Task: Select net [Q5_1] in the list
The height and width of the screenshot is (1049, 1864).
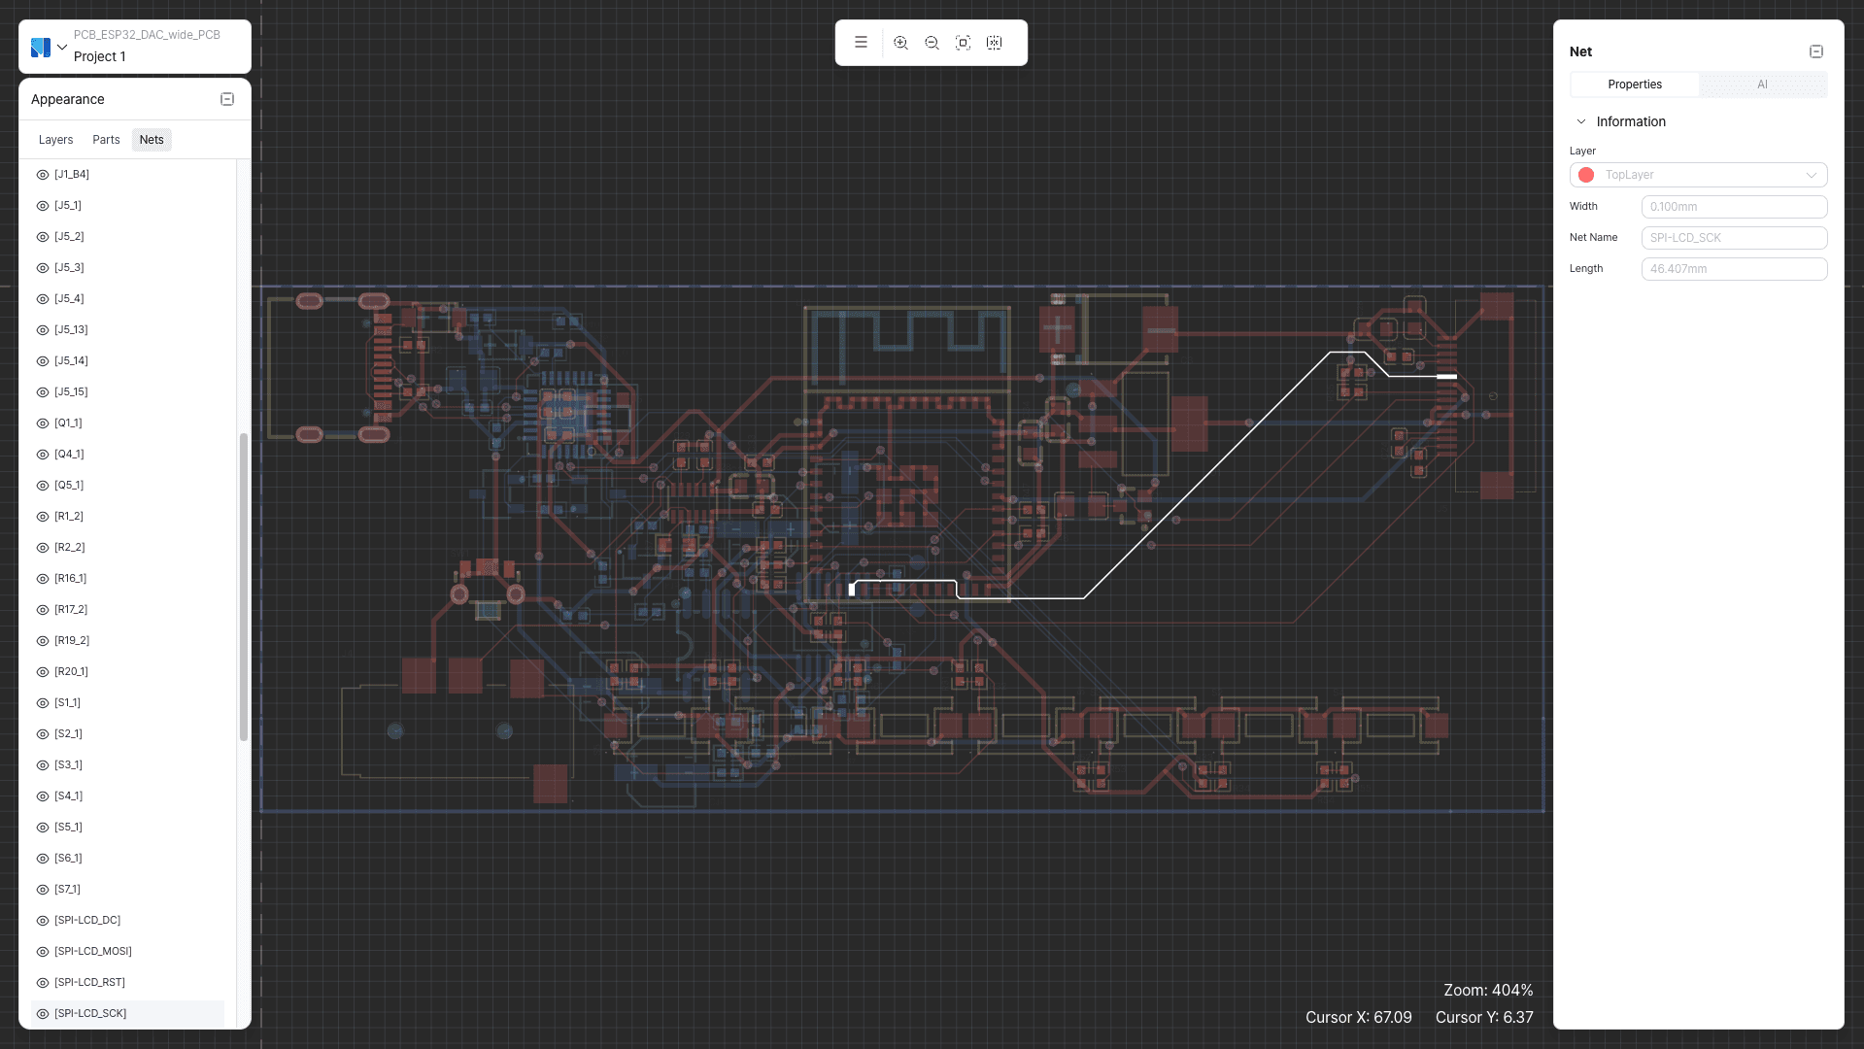Action: pos(127,485)
